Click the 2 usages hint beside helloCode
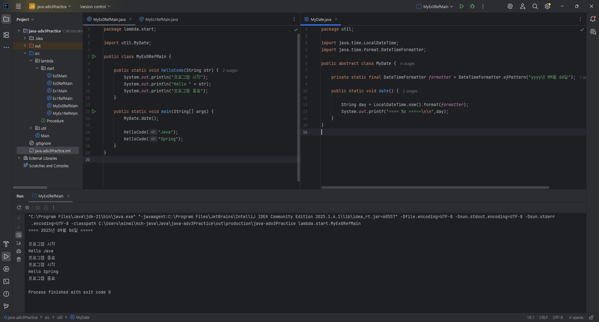 click(x=230, y=71)
